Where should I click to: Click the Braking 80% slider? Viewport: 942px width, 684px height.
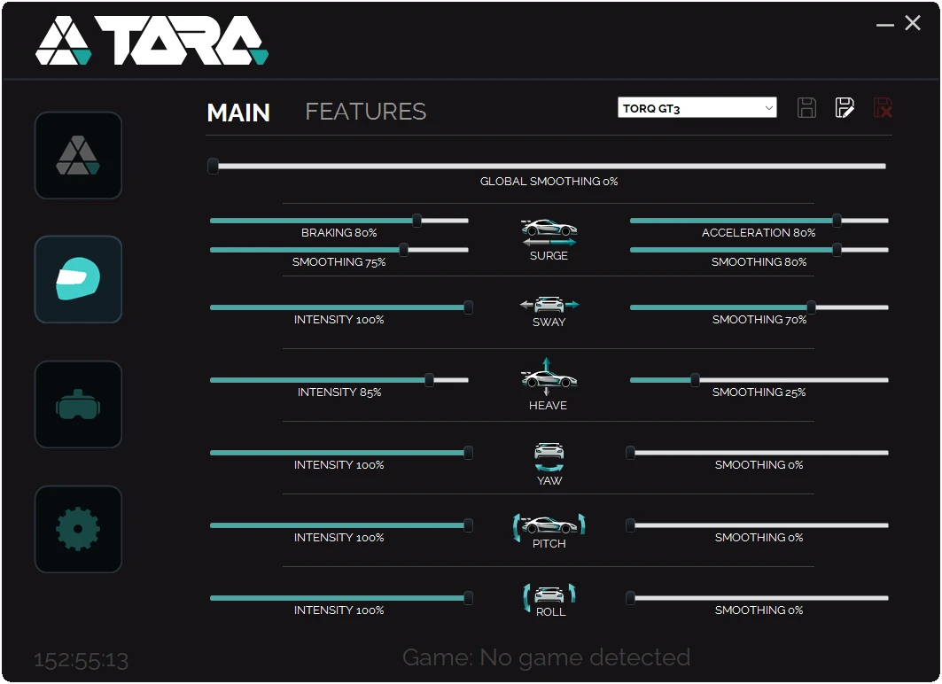(339, 221)
